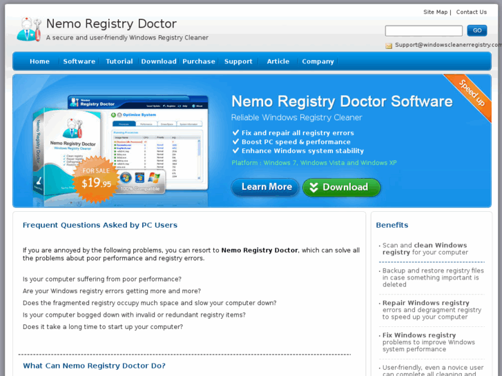Screen dimensions: 502x376
Task: Click 'Boost PC speed & performance' text
Action: coord(296,141)
